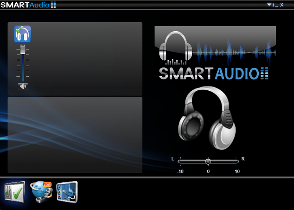Close the SmartAudio window with X
The width and height of the screenshot is (294, 210).
point(281,5)
